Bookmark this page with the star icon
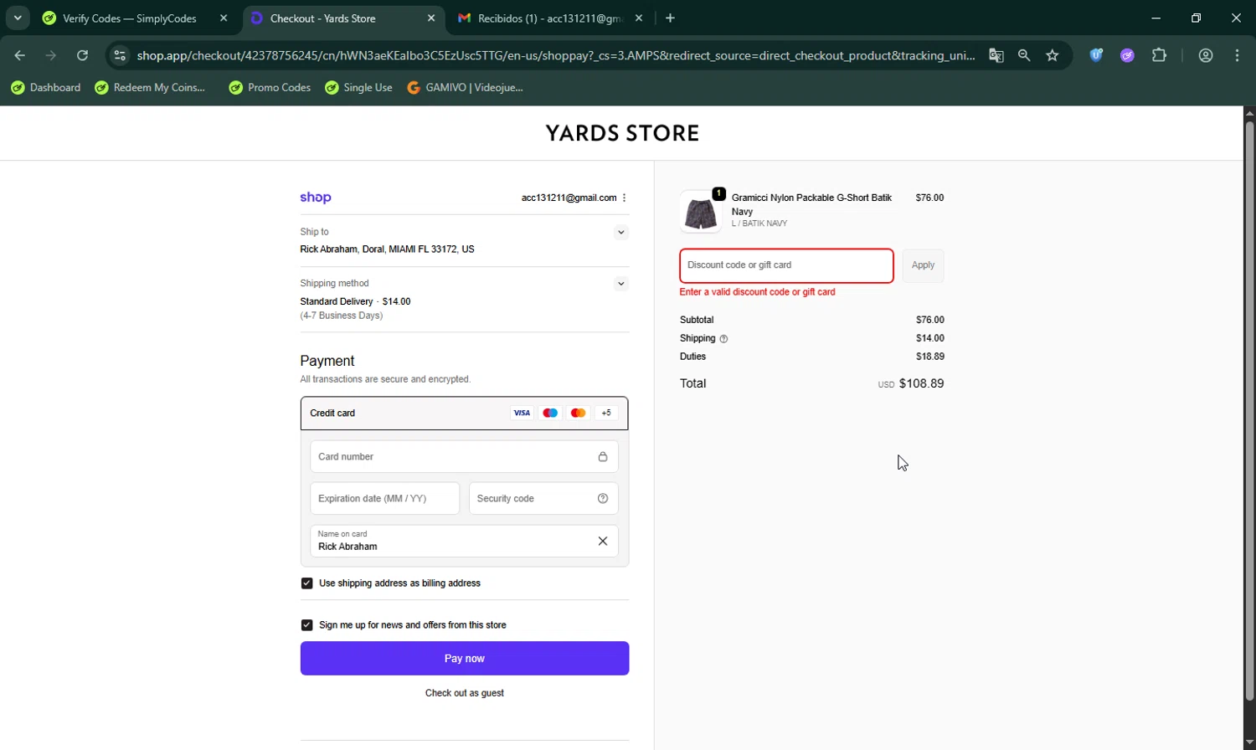The height and width of the screenshot is (750, 1256). [1053, 55]
